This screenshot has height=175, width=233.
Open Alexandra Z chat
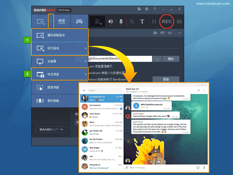[x=102, y=166]
